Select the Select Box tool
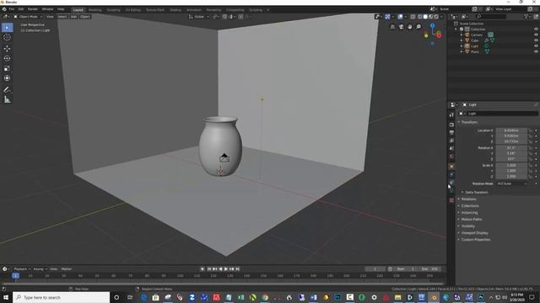 click(7, 28)
